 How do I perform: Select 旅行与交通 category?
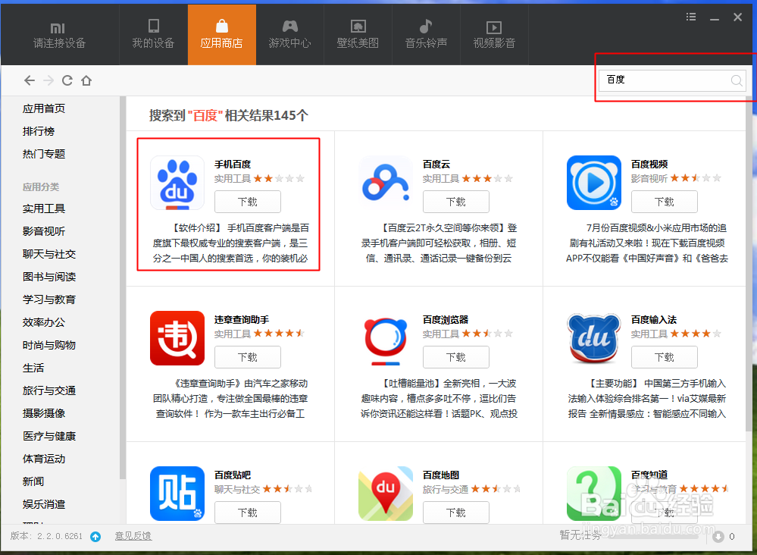(49, 390)
